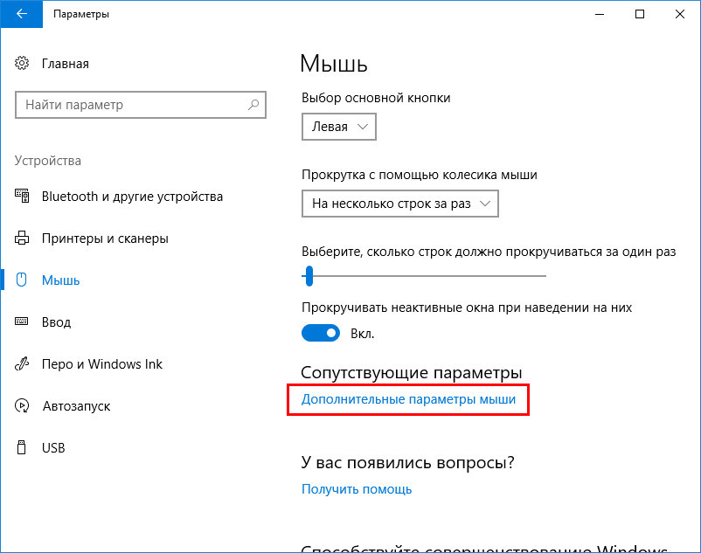
Task: Select the USB drive icon
Action: tap(21, 447)
